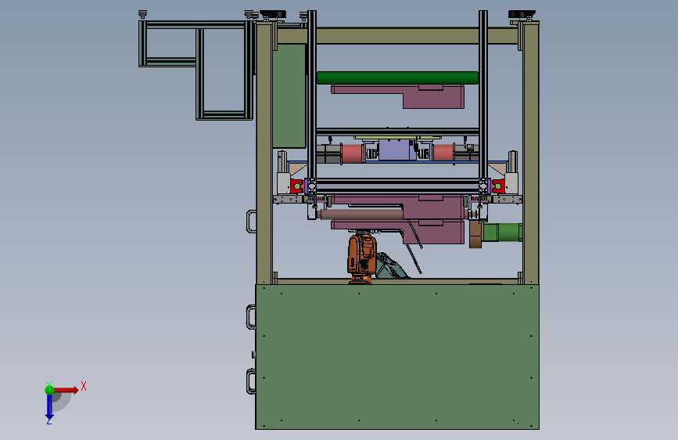Select the left green side panel in frame
The width and height of the screenshot is (678, 440).
click(x=289, y=96)
